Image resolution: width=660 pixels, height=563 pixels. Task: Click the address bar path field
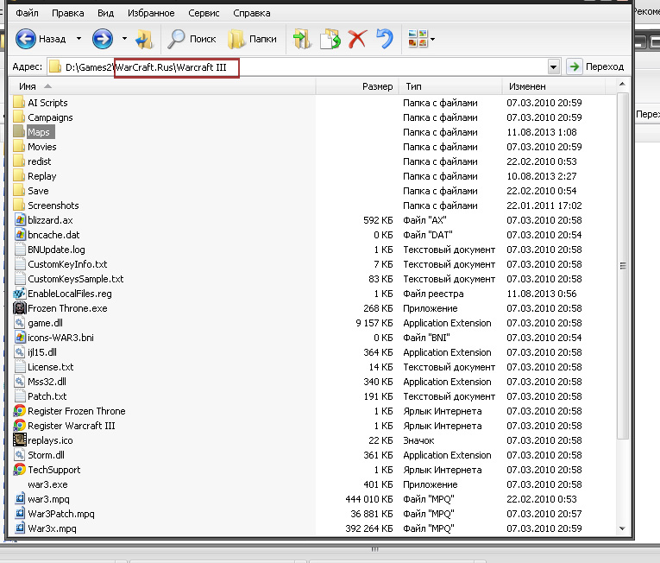(x=297, y=67)
